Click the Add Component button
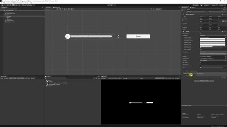 coord(204,81)
